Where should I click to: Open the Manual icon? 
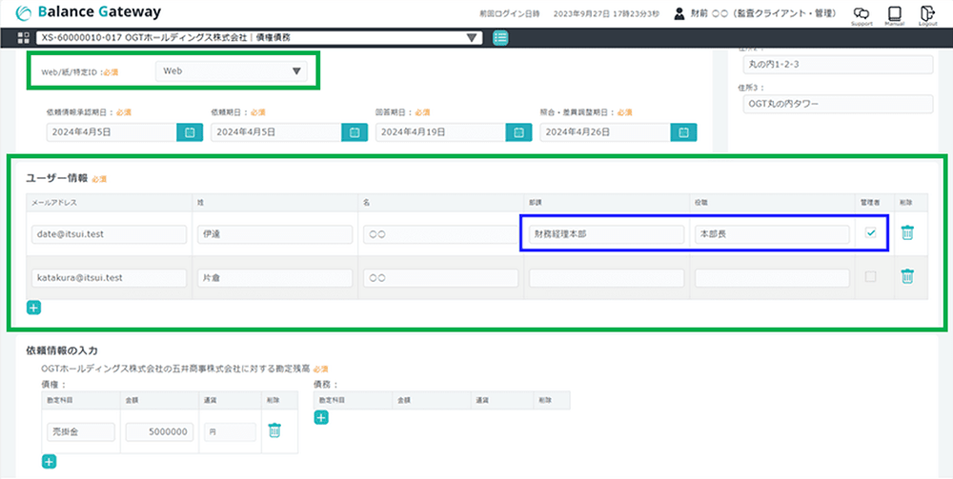tap(895, 14)
